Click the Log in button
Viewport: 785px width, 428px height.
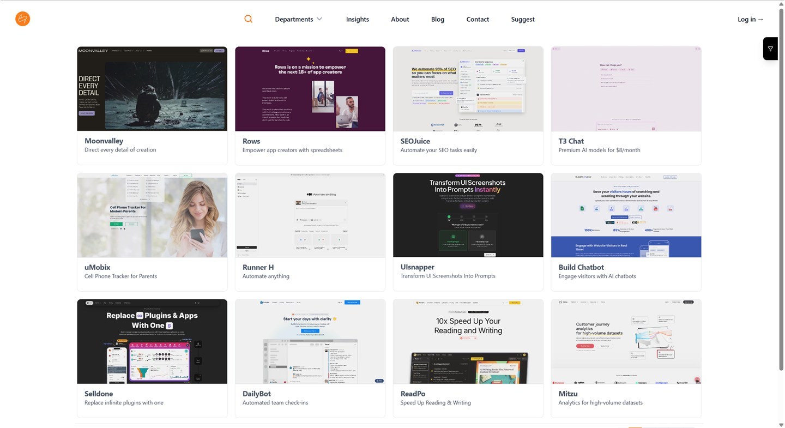click(750, 19)
